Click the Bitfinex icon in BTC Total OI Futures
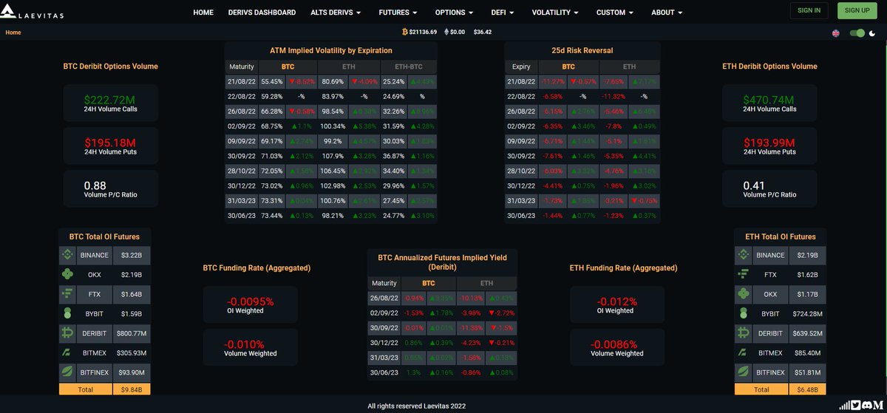 click(x=68, y=372)
